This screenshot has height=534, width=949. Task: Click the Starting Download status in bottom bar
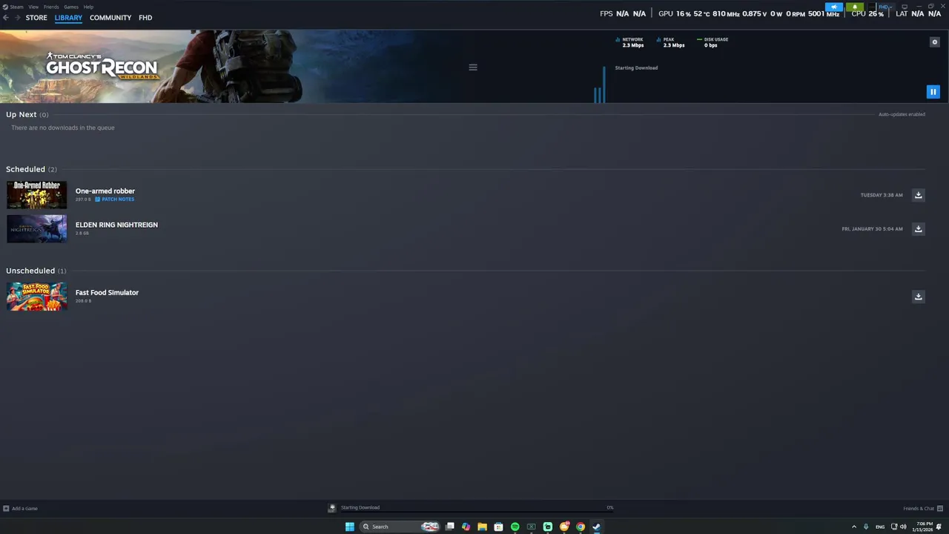[x=360, y=508]
